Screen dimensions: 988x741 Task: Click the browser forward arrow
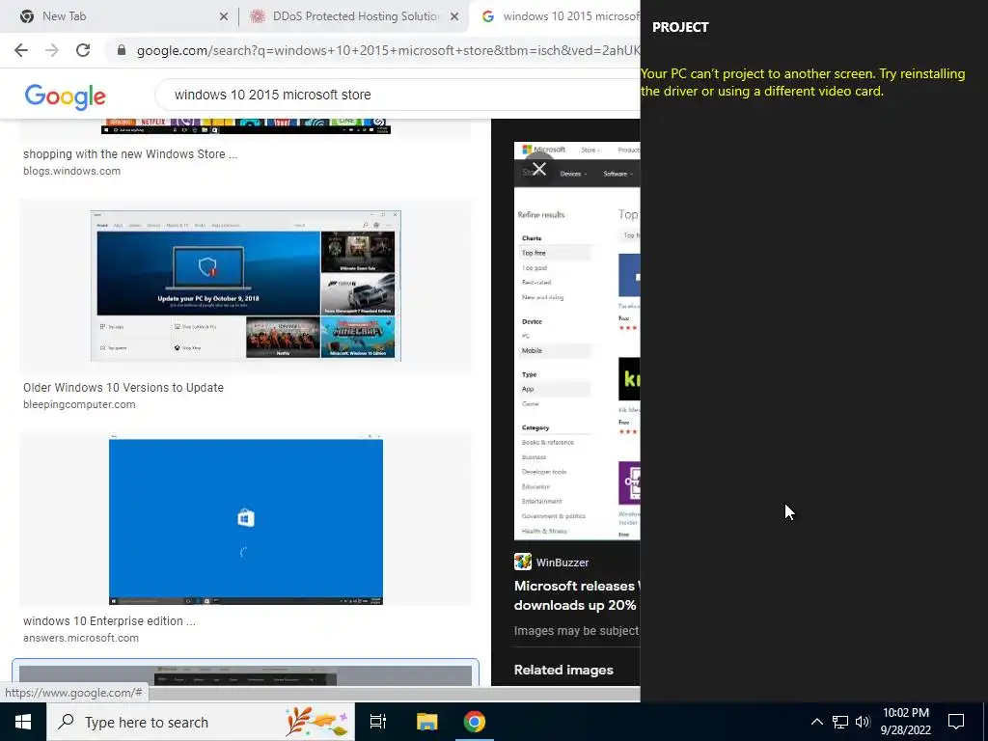[x=52, y=50]
